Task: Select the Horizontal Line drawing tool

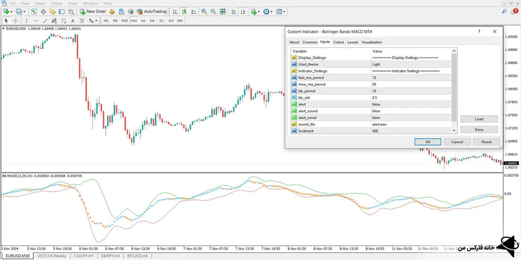Action: pos(36,21)
